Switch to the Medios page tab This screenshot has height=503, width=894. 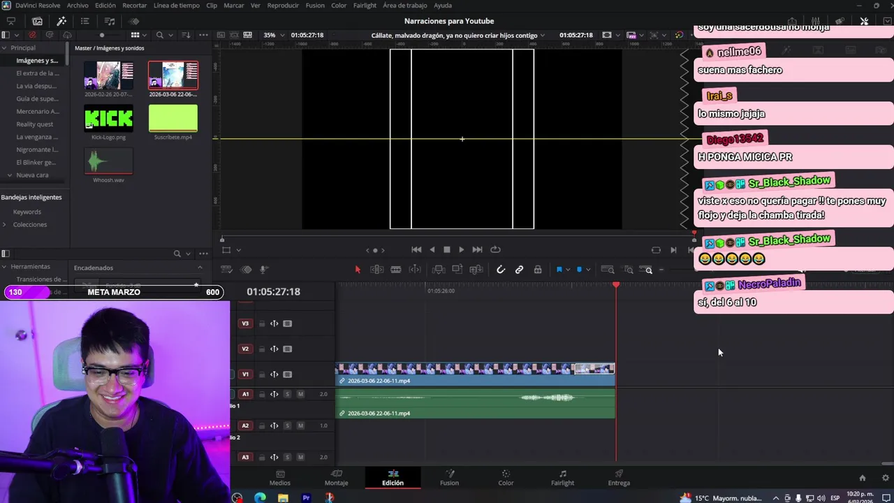point(280,478)
